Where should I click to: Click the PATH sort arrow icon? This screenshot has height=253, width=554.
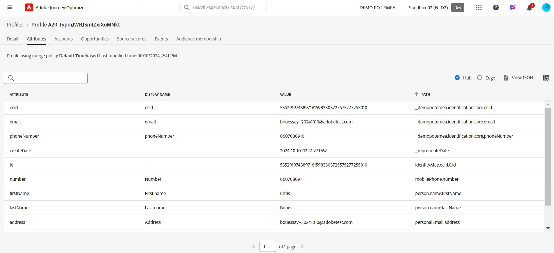(417, 94)
